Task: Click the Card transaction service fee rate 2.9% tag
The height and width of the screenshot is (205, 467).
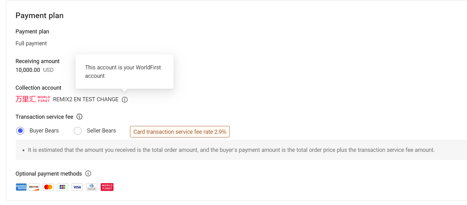Action: click(x=180, y=132)
